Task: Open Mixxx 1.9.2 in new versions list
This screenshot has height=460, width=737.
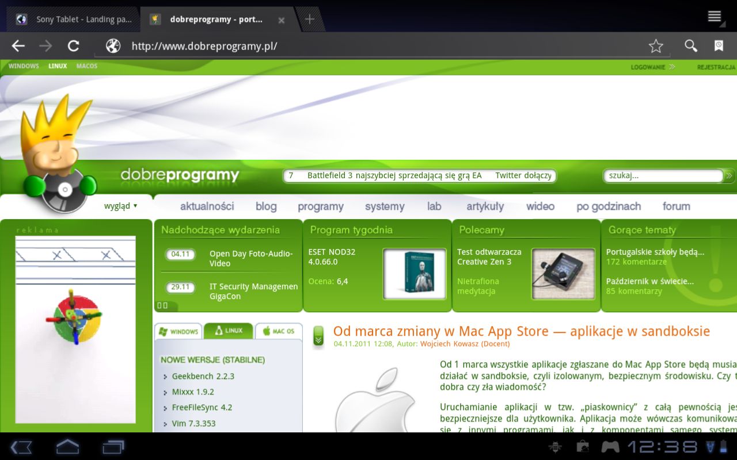Action: coord(193,392)
